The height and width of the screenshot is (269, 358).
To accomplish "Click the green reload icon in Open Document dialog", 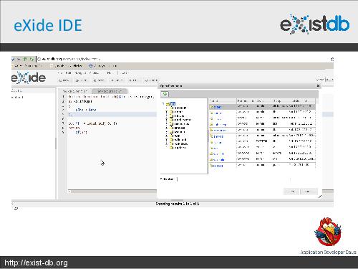I will 165,94.
